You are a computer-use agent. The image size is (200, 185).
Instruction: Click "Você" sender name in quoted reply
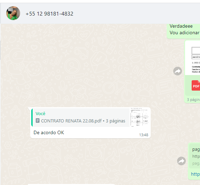tap(40, 113)
